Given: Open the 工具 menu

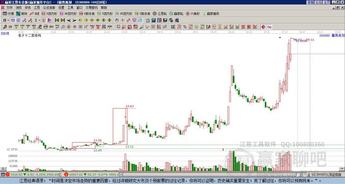Looking at the screenshot, I should coord(70,8).
